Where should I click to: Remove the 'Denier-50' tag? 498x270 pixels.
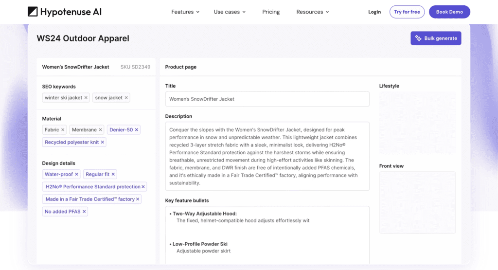click(137, 130)
